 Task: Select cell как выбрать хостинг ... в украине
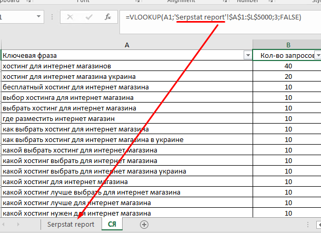point(127,140)
